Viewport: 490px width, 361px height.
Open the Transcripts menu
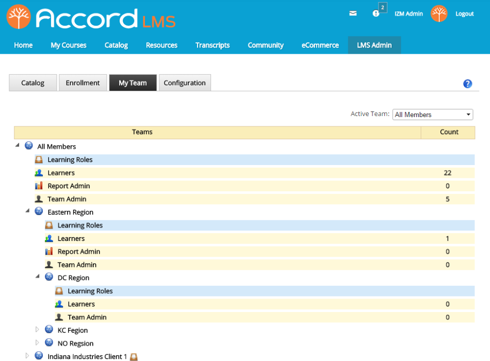coord(213,45)
